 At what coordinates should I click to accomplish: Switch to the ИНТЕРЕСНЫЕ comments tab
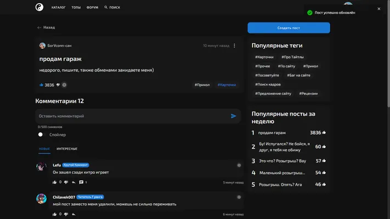click(67, 149)
